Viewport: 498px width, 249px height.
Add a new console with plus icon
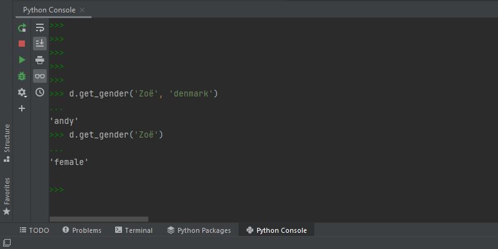(x=22, y=108)
